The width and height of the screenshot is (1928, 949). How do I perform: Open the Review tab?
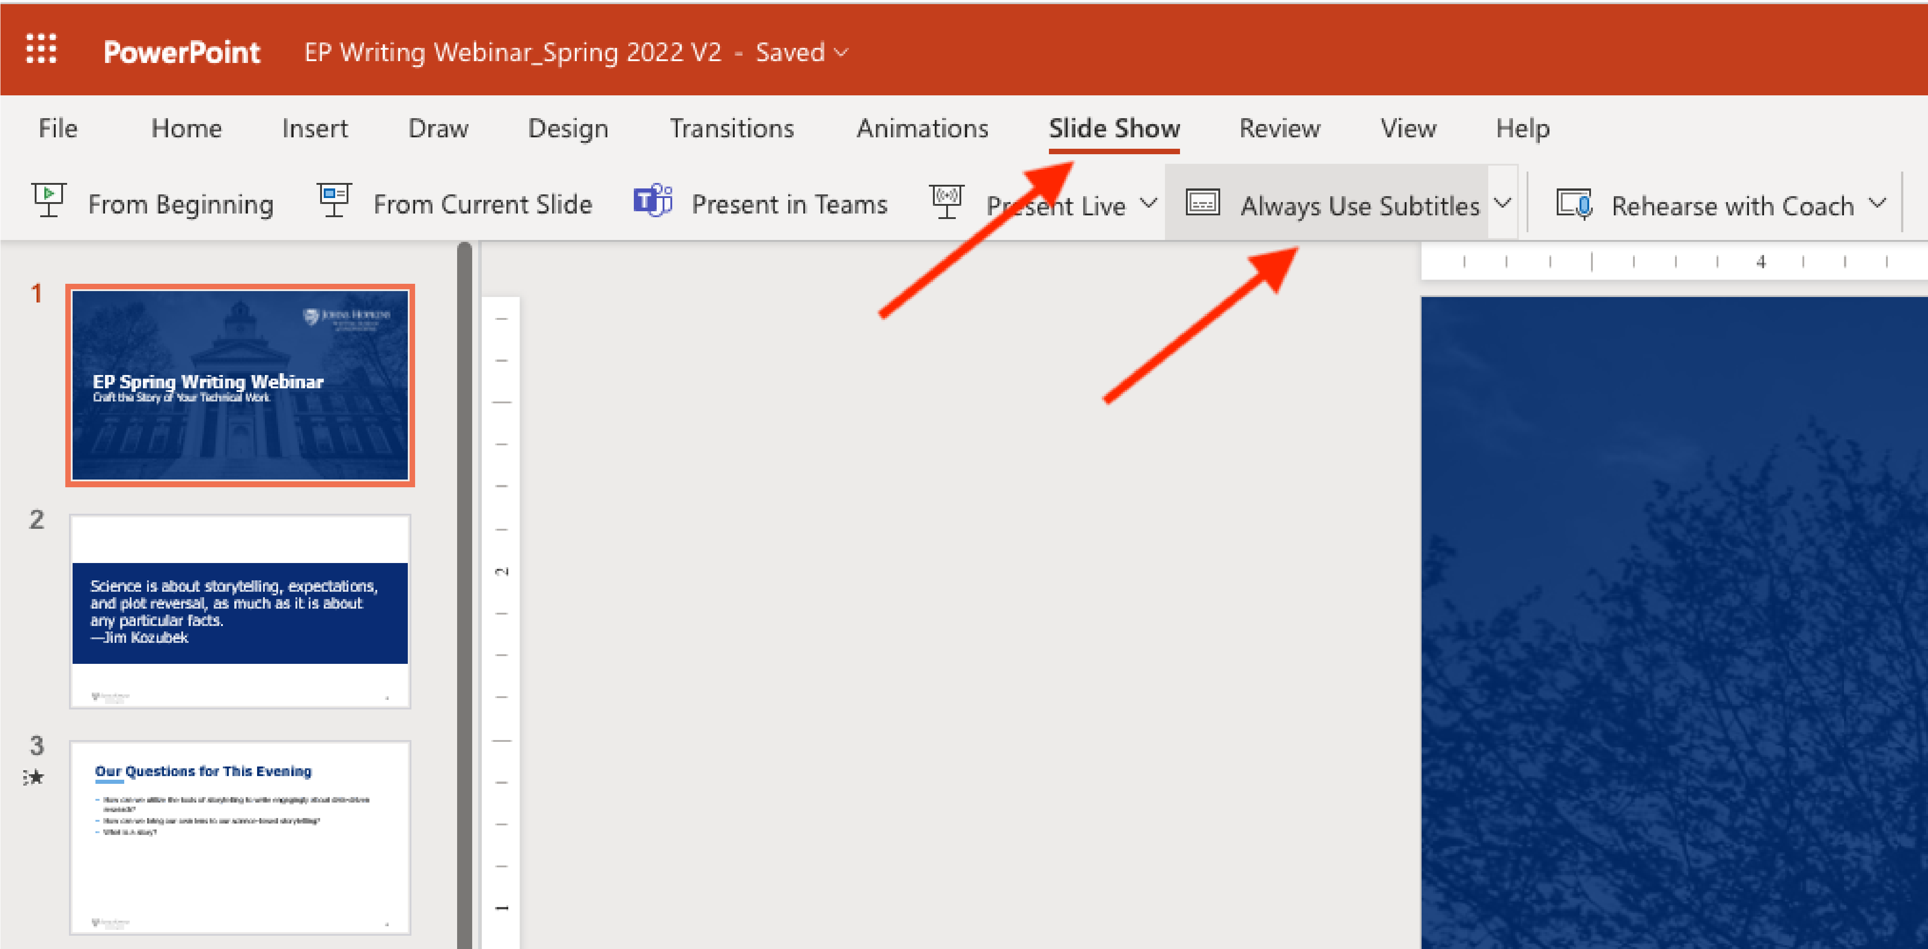click(1280, 129)
